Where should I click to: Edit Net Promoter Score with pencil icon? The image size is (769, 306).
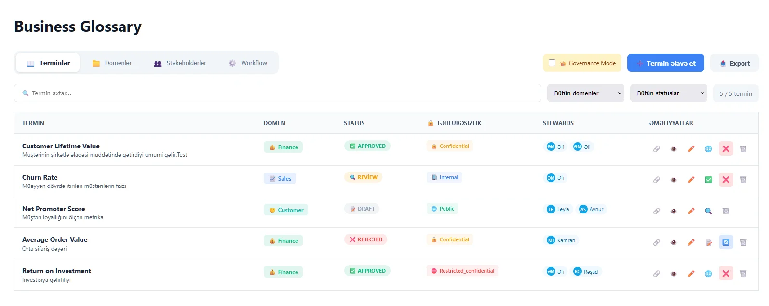(x=691, y=211)
